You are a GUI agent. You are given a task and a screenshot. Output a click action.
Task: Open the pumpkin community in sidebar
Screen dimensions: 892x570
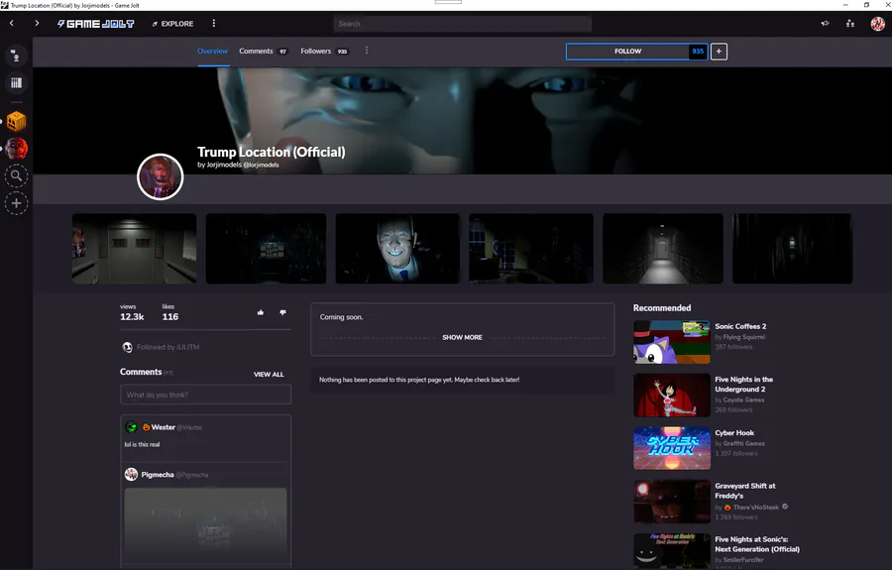coord(16,121)
